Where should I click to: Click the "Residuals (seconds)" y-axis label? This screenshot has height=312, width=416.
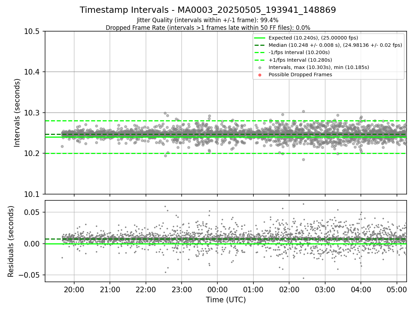[x=11, y=241]
